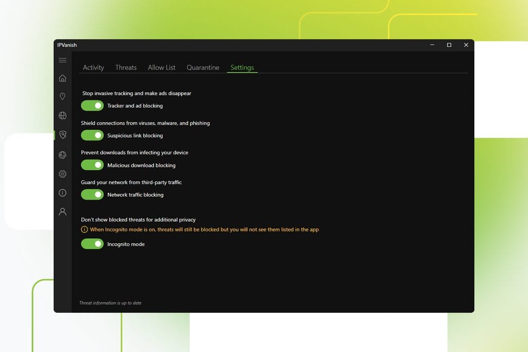Click the 'Incognito mode' label

coord(126,244)
